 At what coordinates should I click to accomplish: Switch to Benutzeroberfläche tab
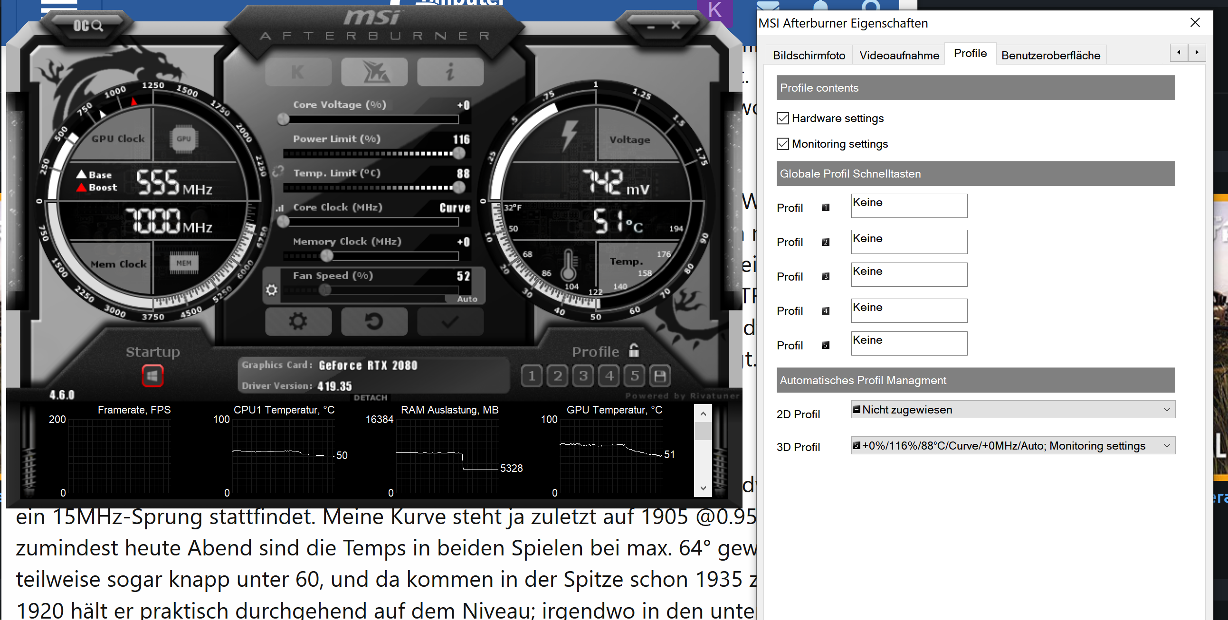pos(1050,55)
